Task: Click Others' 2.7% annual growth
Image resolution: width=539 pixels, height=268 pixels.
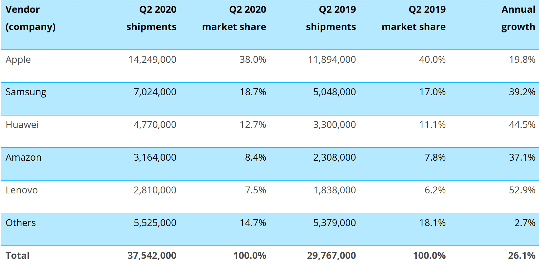Action: pos(525,223)
